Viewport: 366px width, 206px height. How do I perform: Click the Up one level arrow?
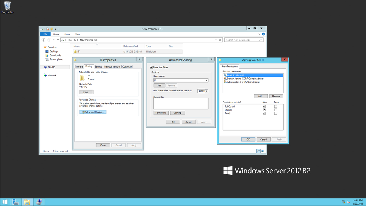[58, 40]
